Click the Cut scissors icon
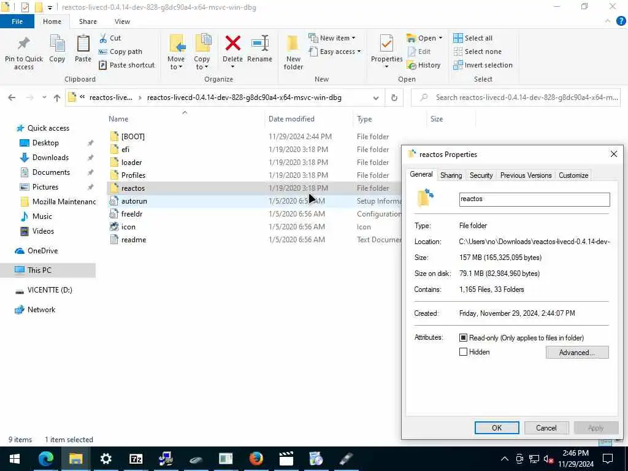Viewport: 628px width, 471px height. 103,38
